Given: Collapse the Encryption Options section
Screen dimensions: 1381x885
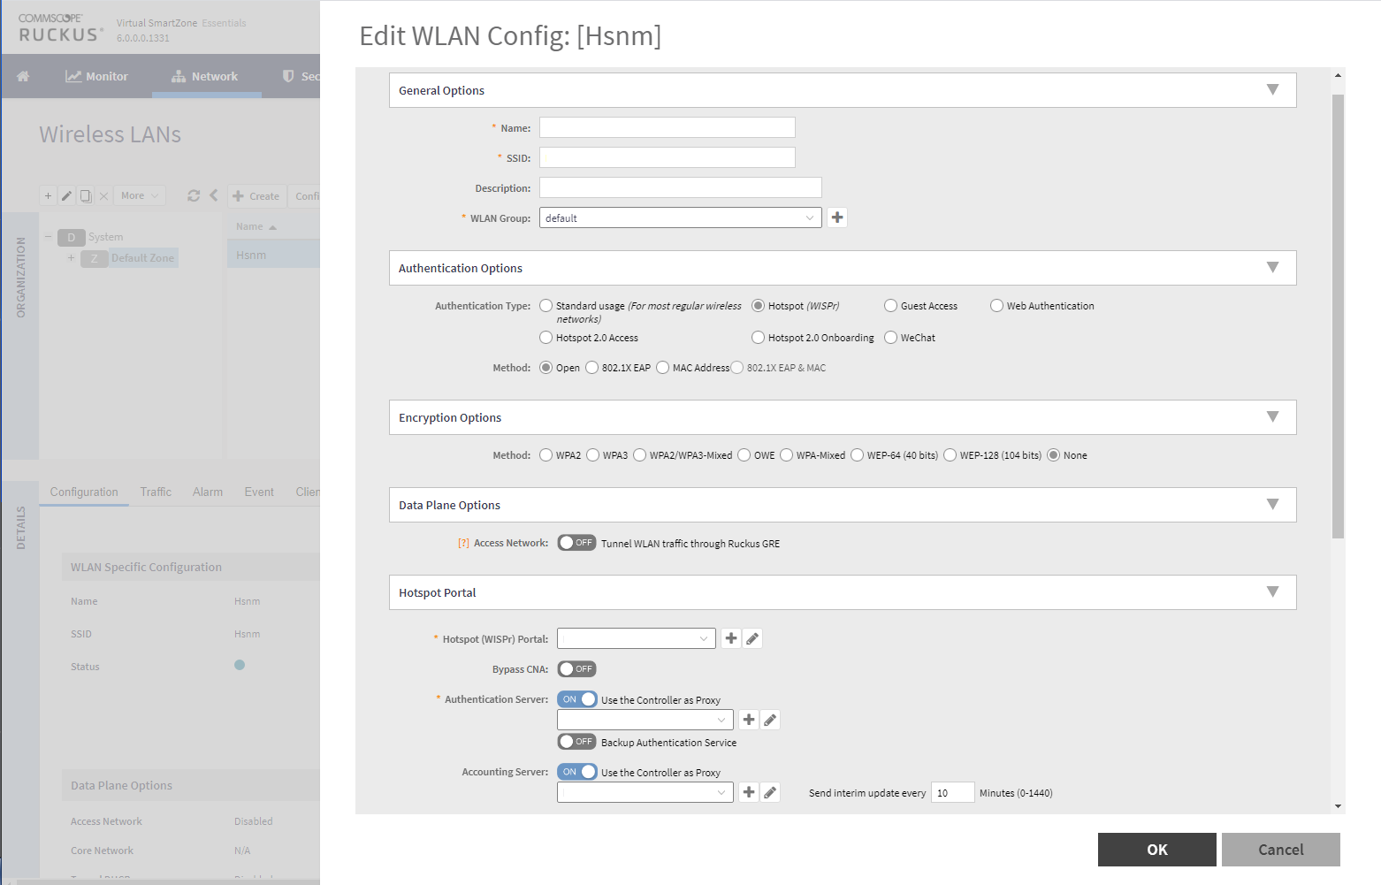Looking at the screenshot, I should [1272, 417].
